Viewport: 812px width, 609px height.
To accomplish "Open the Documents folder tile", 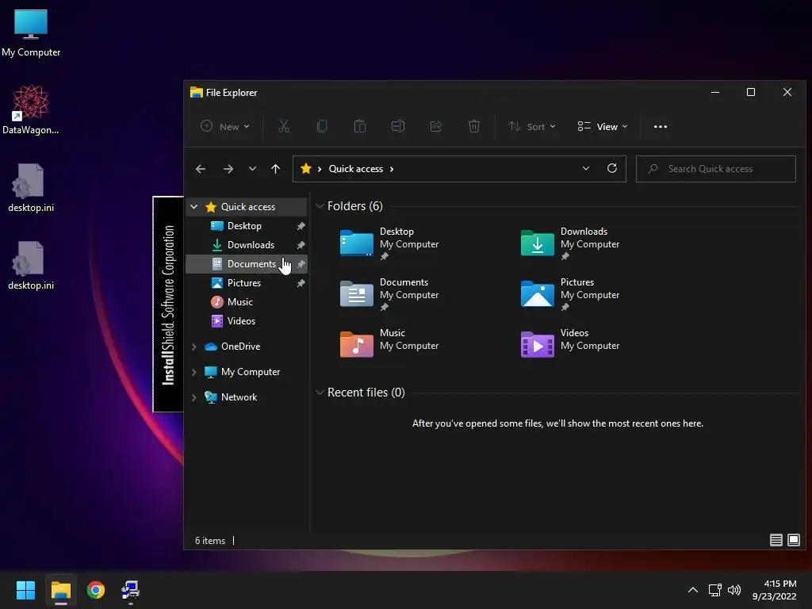I will point(389,294).
